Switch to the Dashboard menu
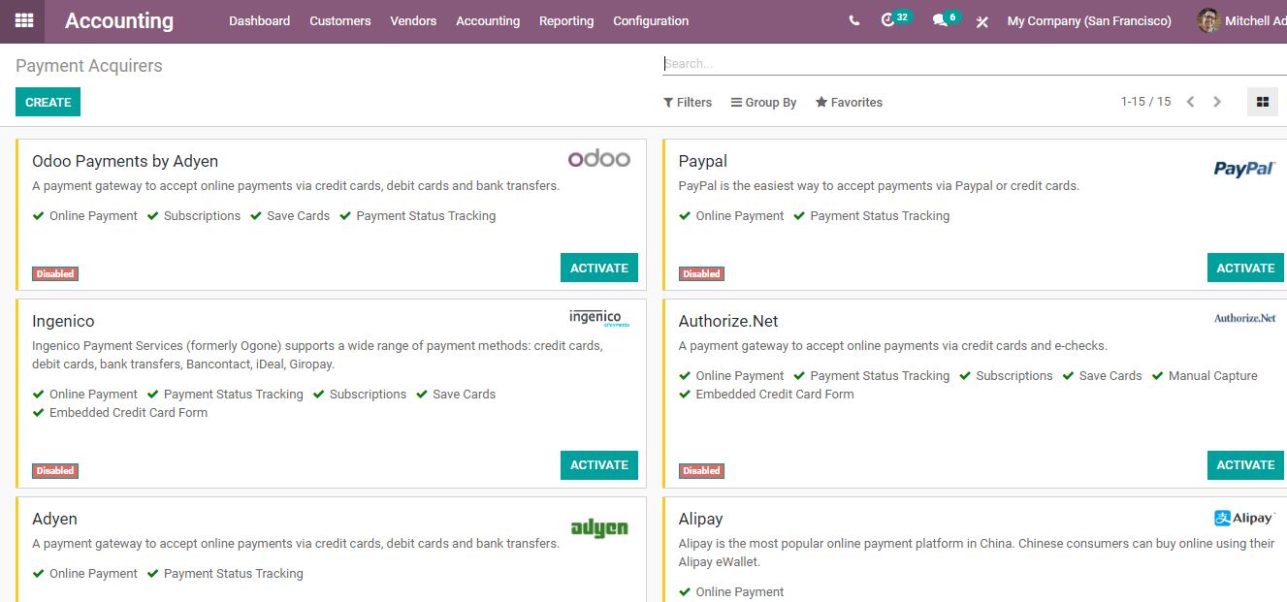 coord(259,20)
